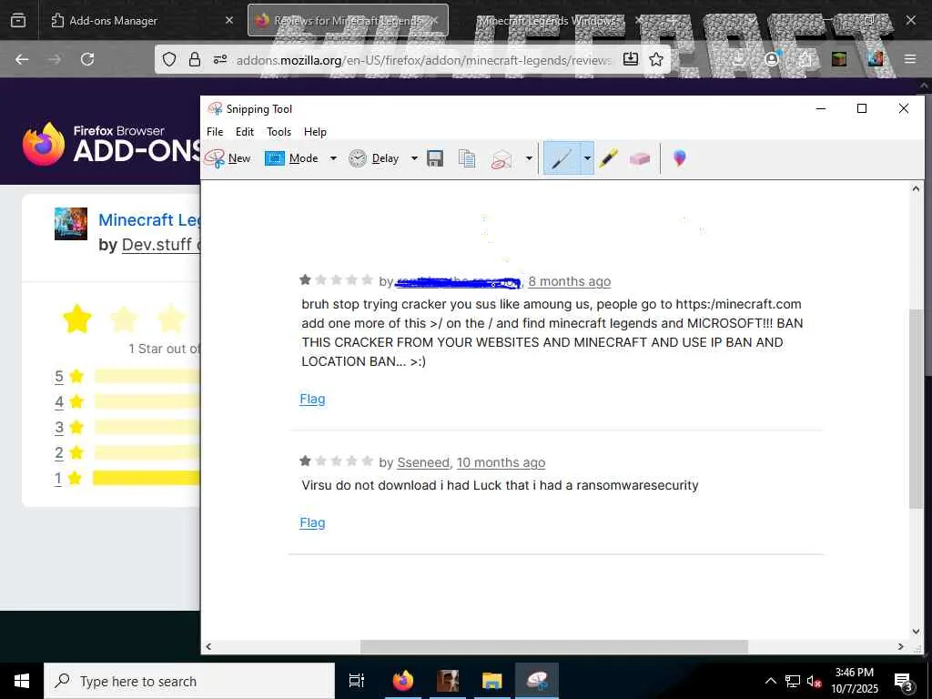The height and width of the screenshot is (699, 932).
Task: Open reviewer Sseneed's profile link
Action: [423, 462]
